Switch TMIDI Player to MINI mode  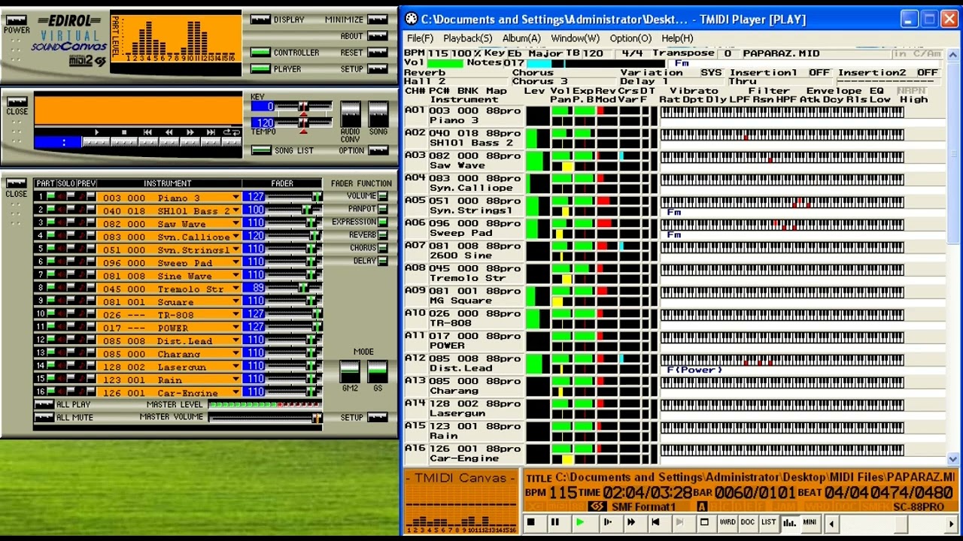click(x=810, y=523)
